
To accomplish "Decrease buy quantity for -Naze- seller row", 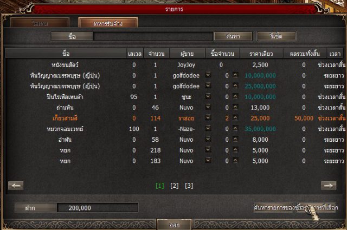I will pos(208,128).
